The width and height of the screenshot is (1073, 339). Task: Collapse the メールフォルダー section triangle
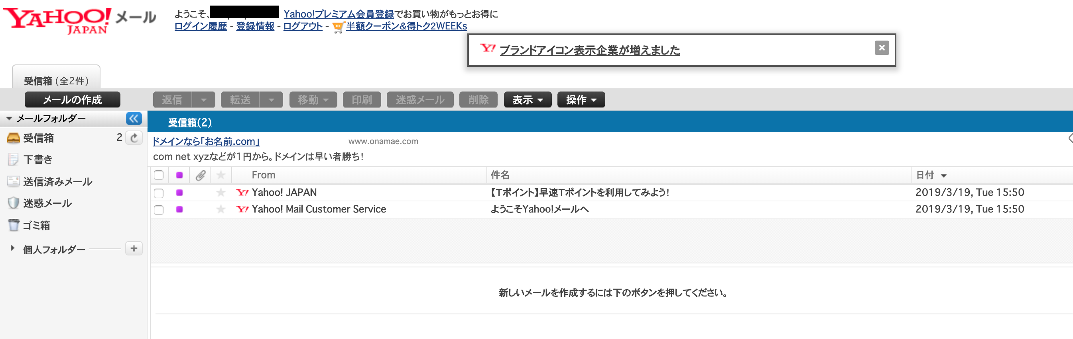(9, 119)
